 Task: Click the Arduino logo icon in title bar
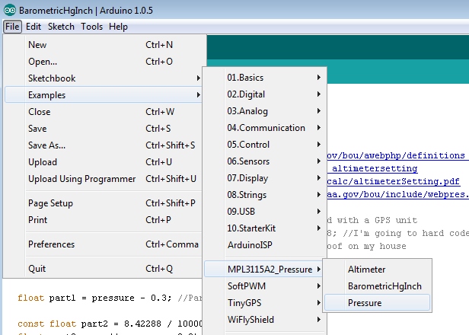pyautogui.click(x=10, y=10)
